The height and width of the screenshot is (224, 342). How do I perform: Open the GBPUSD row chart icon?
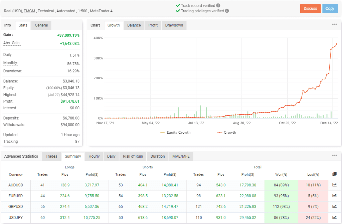(335, 207)
